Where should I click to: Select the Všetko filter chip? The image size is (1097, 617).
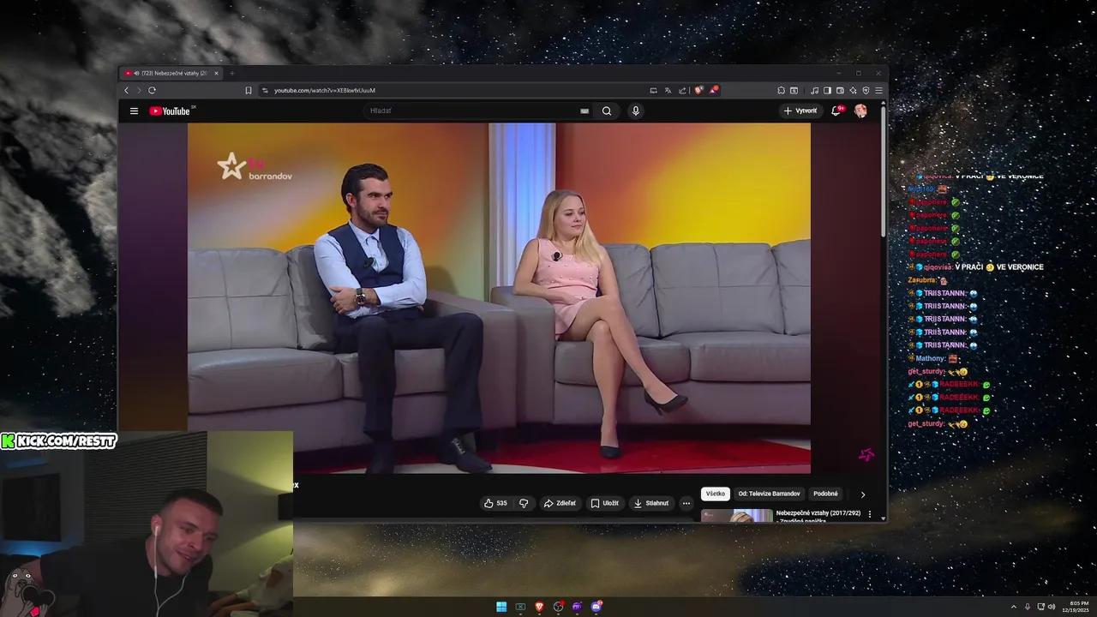coord(716,494)
